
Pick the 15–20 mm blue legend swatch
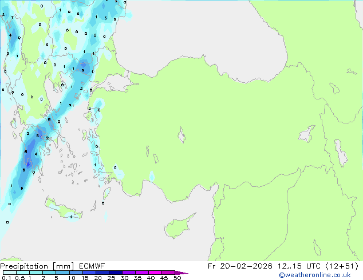click(89, 273)
